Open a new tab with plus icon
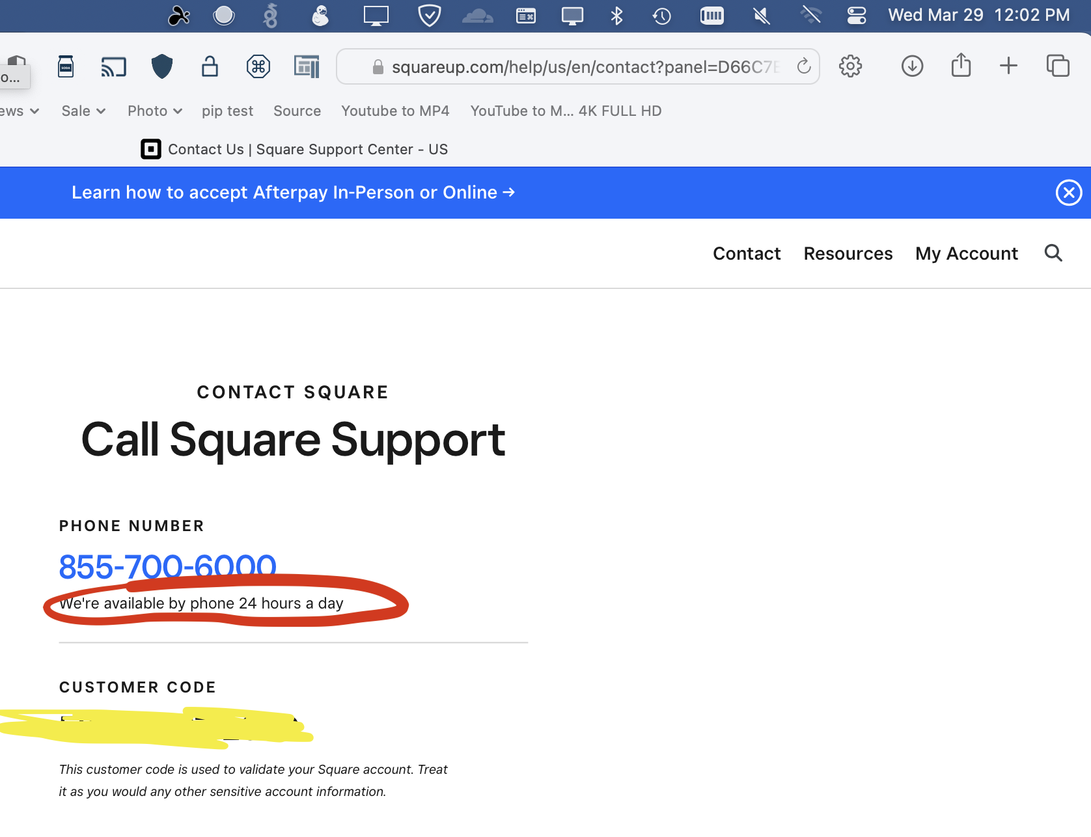 1008,66
